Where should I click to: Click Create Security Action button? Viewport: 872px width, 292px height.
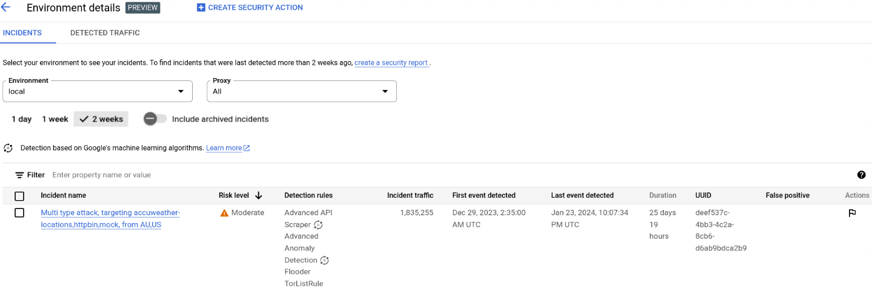pyautogui.click(x=250, y=8)
